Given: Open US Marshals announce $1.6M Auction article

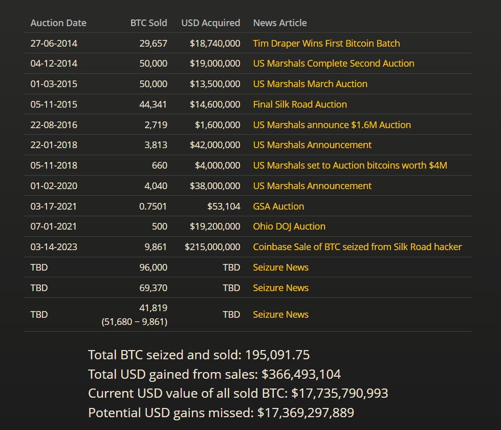Looking at the screenshot, I should tap(332, 125).
